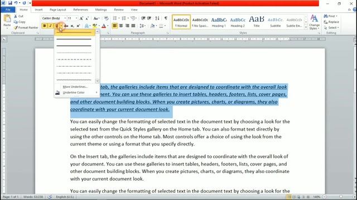Toggle Show/Hide paragraph marks
357x200 pixels.
click(x=166, y=18)
